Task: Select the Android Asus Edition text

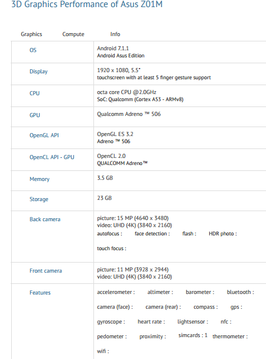Action: pos(121,56)
